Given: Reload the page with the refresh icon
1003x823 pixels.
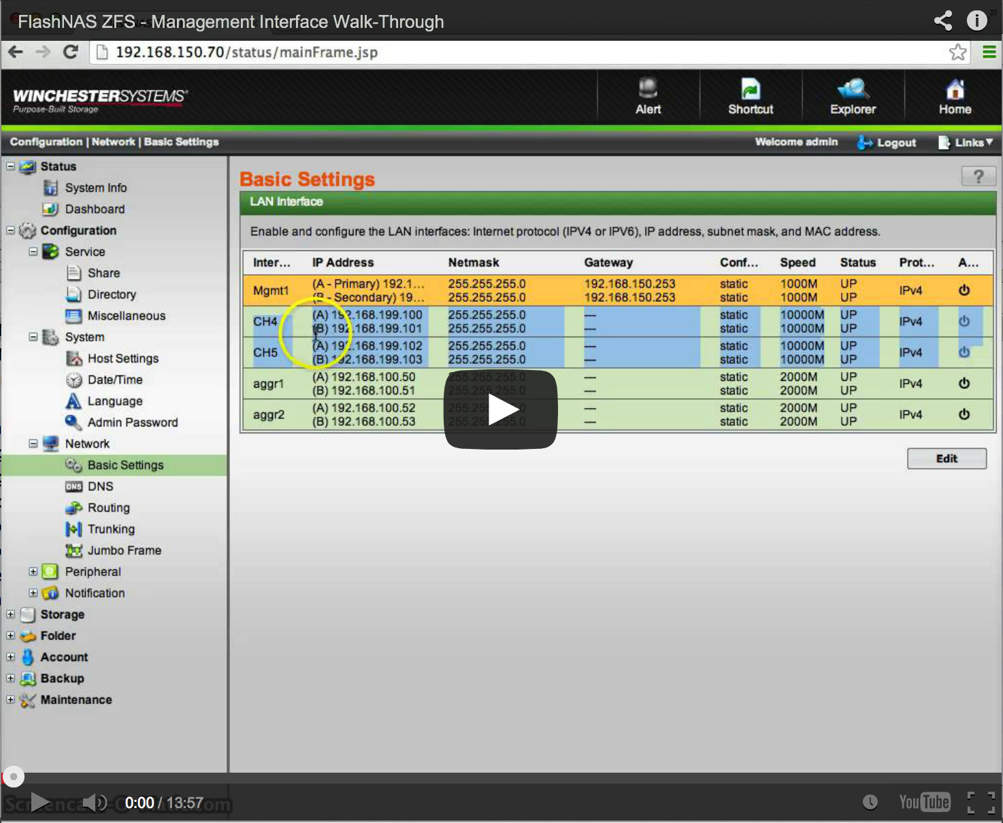Looking at the screenshot, I should click(70, 52).
